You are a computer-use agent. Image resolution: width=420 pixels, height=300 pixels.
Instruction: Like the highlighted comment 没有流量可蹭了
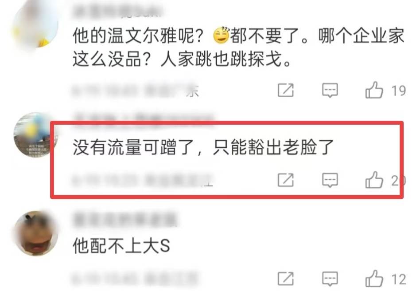pos(374,180)
